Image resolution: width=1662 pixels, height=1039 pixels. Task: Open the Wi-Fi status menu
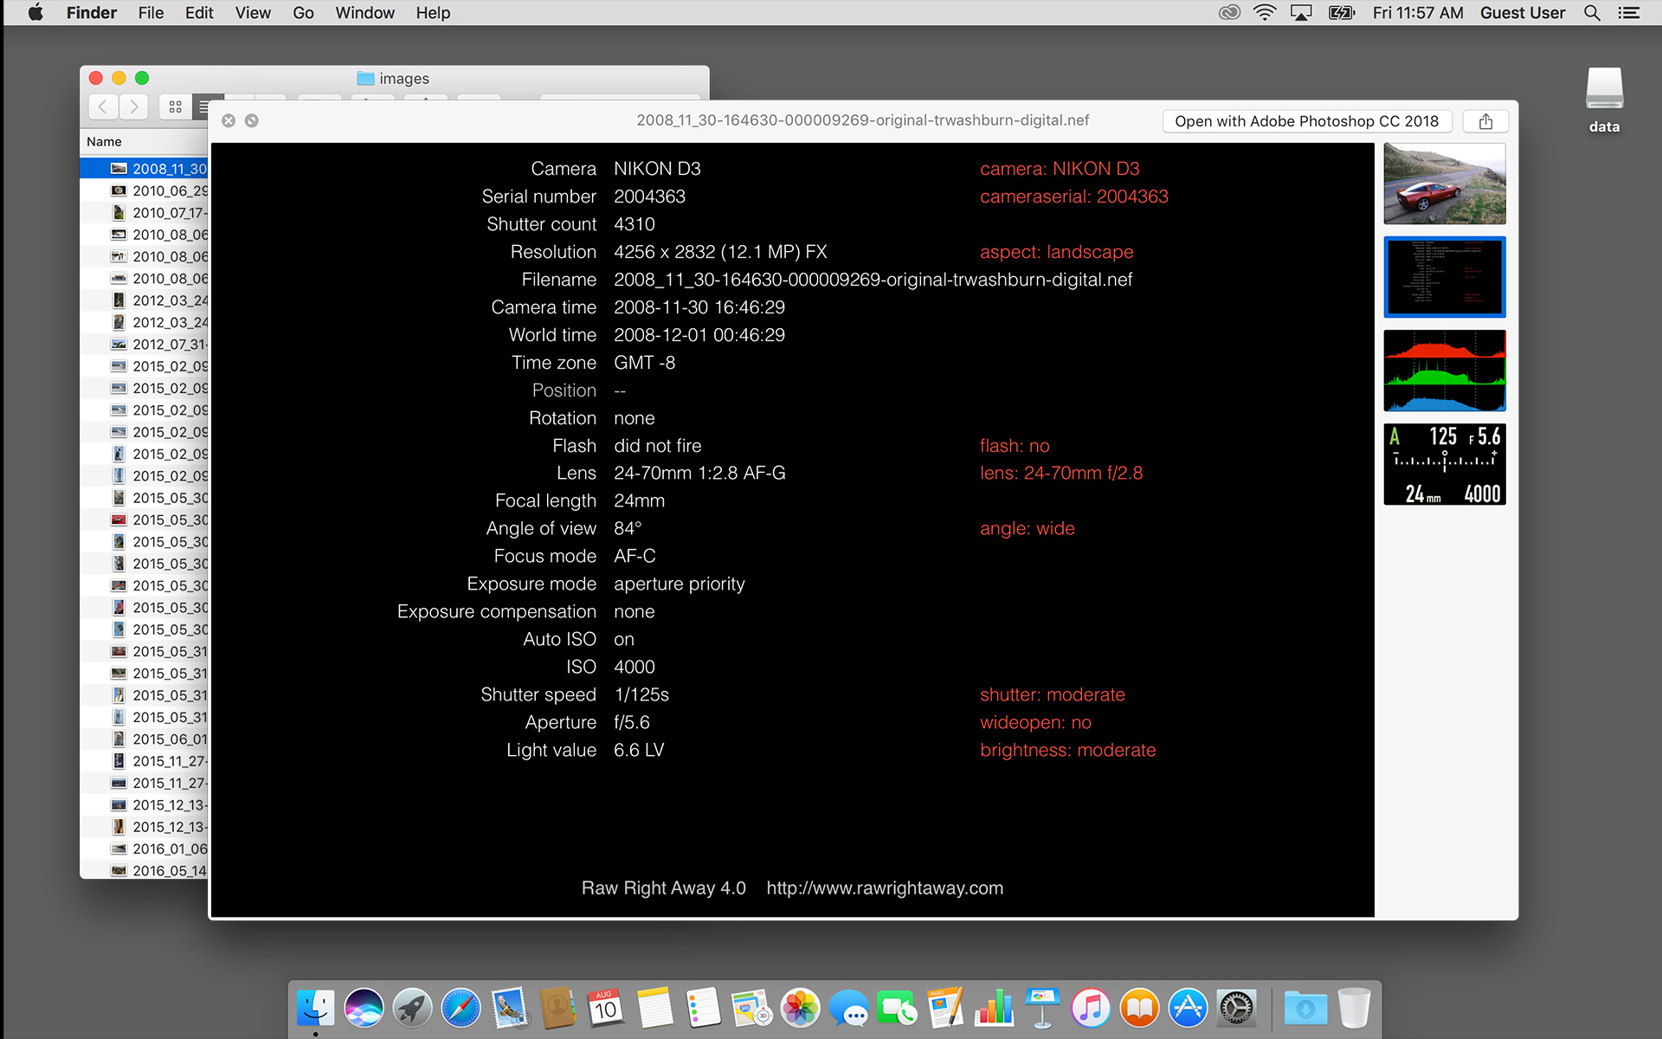tap(1265, 13)
